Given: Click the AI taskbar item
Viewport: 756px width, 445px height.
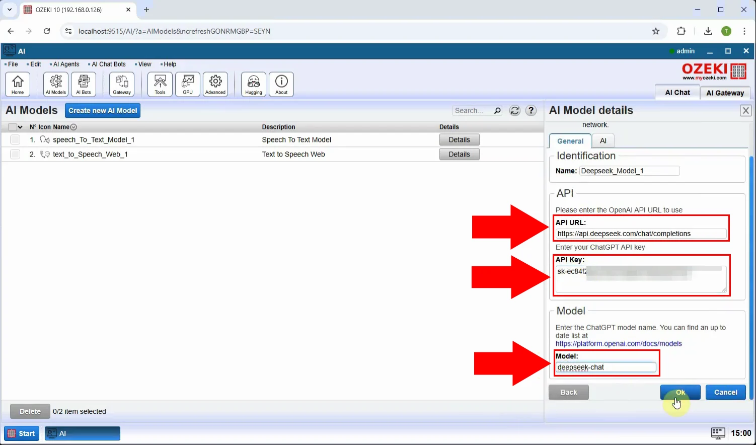Looking at the screenshot, I should [x=83, y=433].
